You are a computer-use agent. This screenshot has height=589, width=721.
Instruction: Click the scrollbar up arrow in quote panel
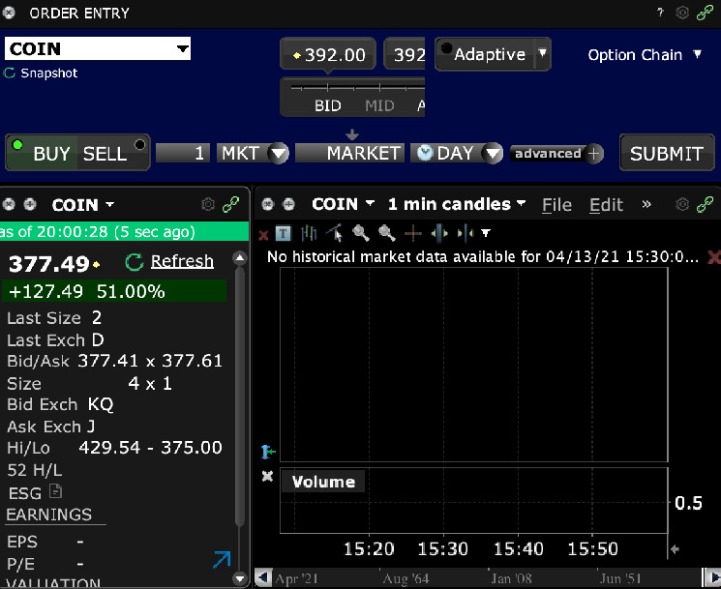point(240,257)
